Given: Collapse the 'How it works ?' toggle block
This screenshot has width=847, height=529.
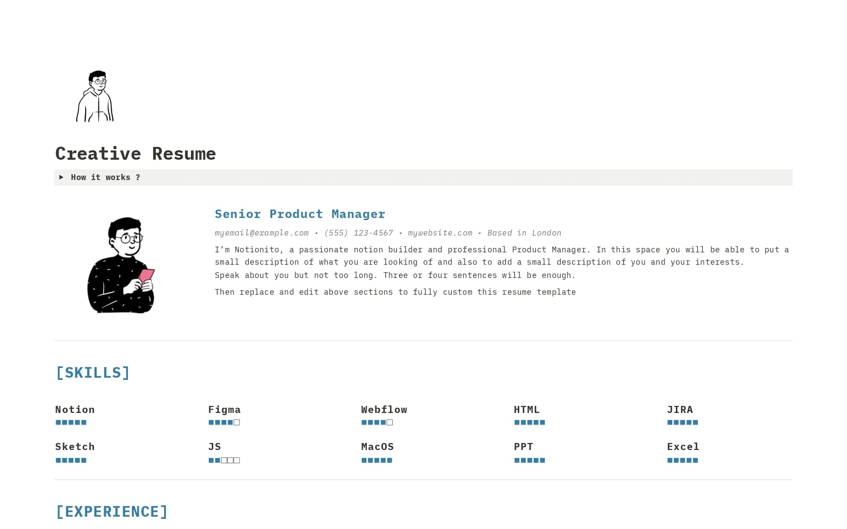Looking at the screenshot, I should [105, 177].
